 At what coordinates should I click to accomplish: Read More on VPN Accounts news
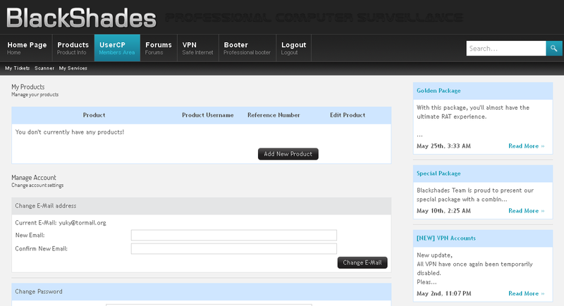[x=526, y=293]
